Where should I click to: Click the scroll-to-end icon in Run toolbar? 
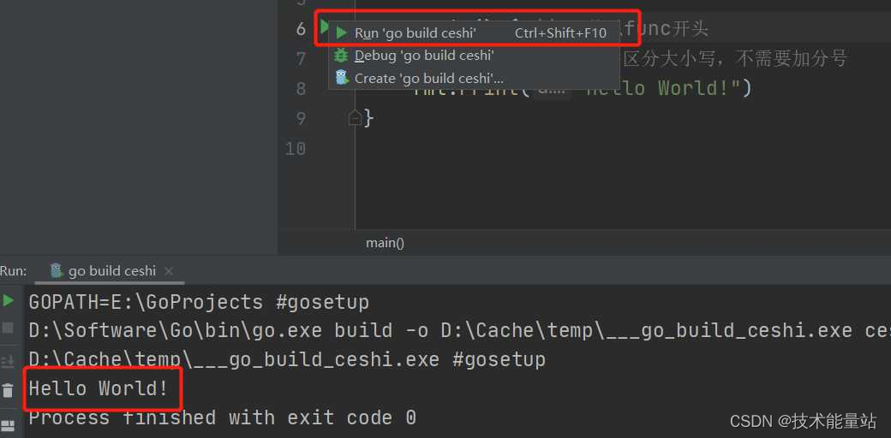[8, 360]
